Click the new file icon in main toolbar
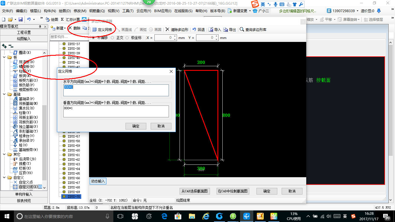This screenshot has height=222, width=395. (x=3, y=19)
